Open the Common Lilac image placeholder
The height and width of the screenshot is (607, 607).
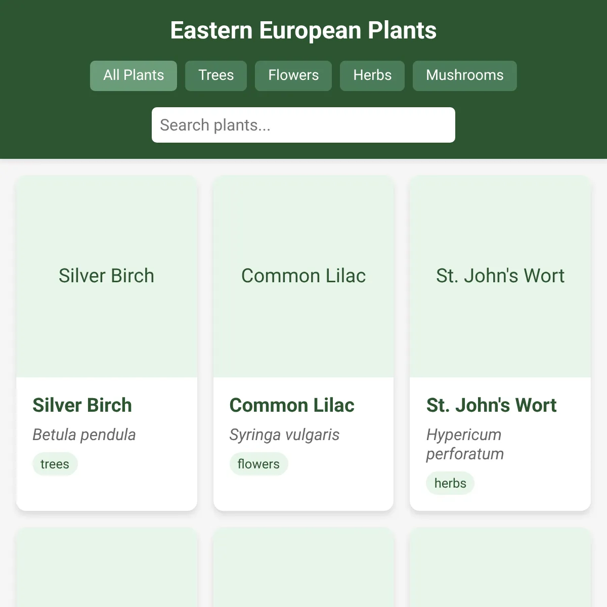point(303,276)
